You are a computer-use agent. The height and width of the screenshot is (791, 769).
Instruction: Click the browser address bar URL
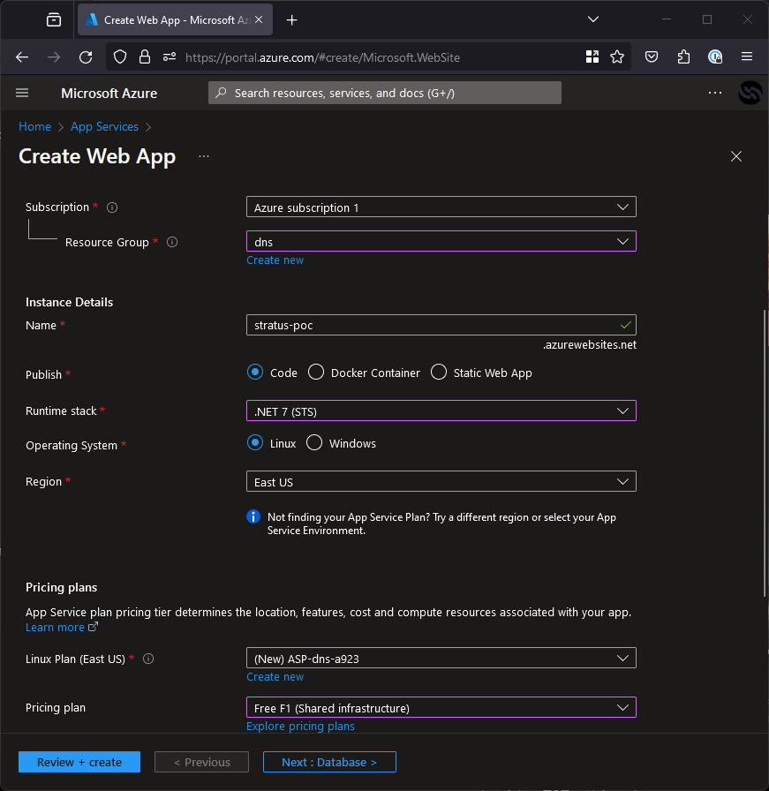point(322,57)
